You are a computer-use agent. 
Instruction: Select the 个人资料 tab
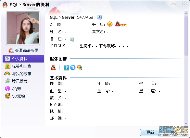(23, 59)
